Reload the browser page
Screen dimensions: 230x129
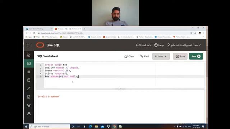pyautogui.click(x=34, y=33)
